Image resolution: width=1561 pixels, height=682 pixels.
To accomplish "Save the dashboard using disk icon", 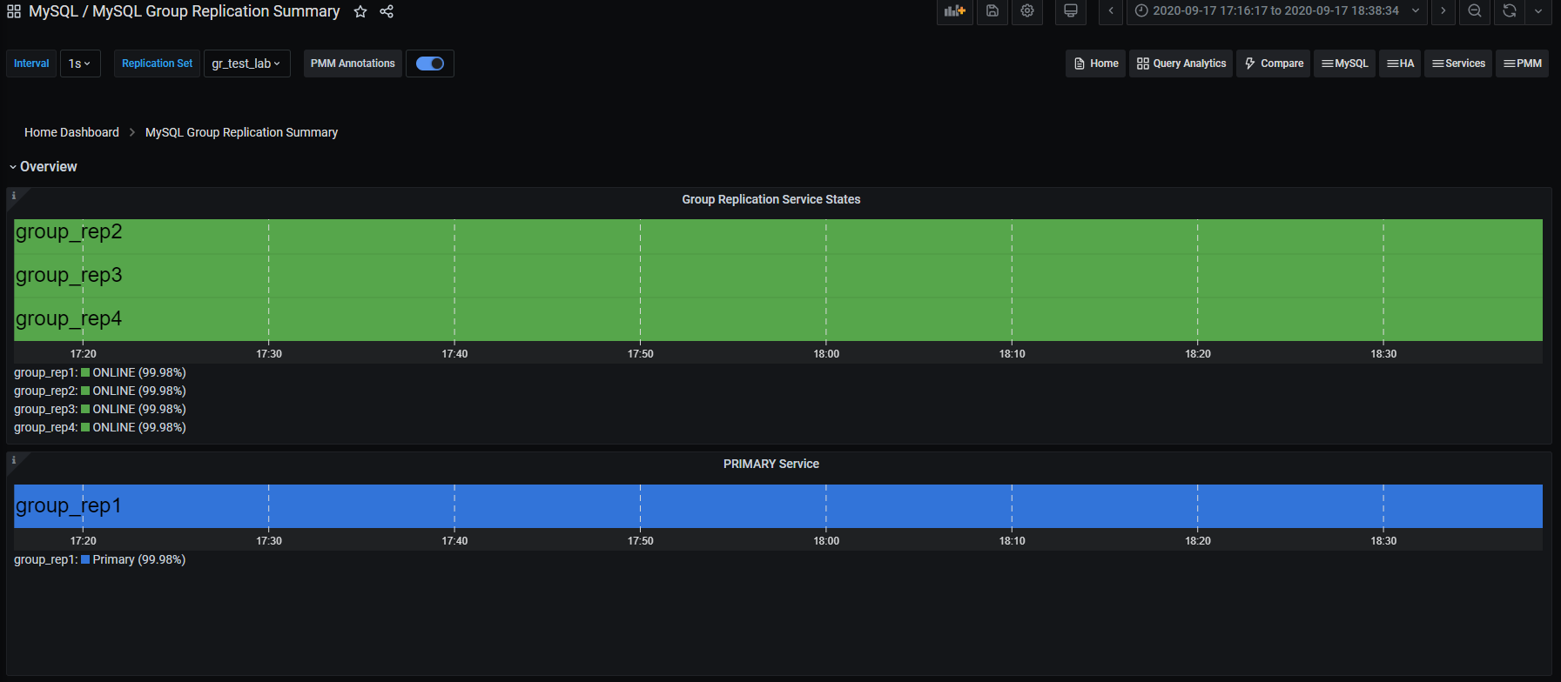I will [992, 11].
